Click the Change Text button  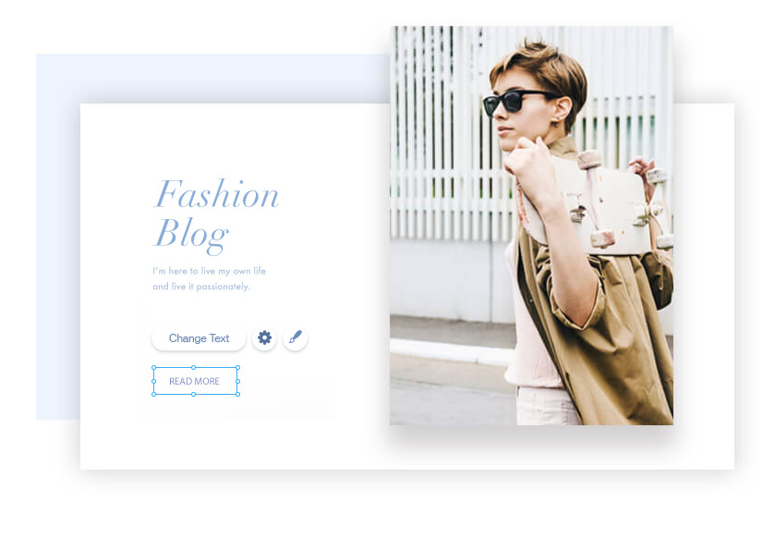[x=199, y=338]
